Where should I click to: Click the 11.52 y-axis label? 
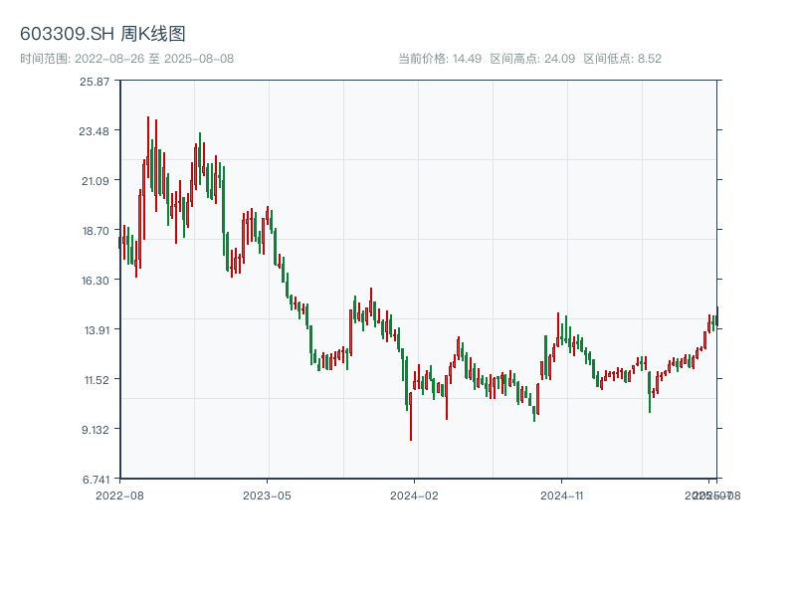[95, 380]
